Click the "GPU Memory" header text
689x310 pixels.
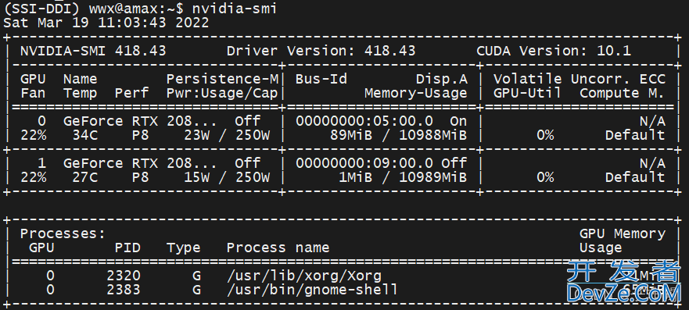[623, 233]
